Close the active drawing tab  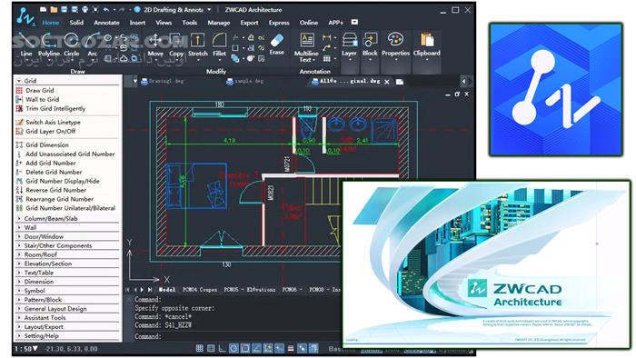pyautogui.click(x=387, y=82)
